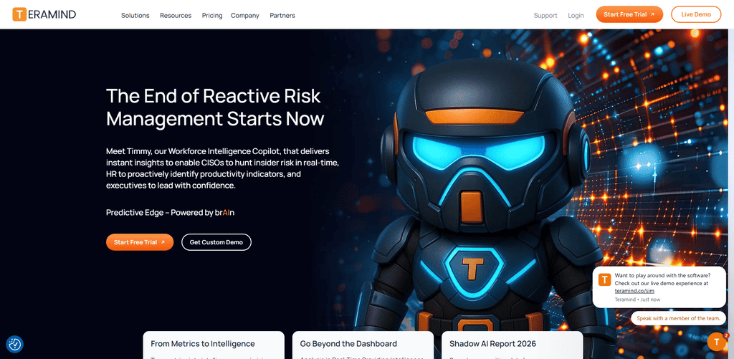Open the Solutions menu

click(x=135, y=16)
